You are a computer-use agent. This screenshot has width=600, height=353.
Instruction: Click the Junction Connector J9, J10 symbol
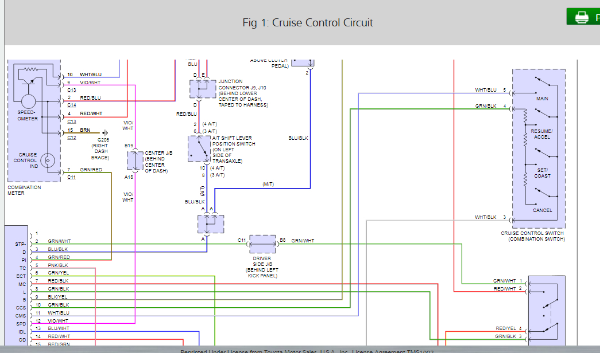click(199, 89)
